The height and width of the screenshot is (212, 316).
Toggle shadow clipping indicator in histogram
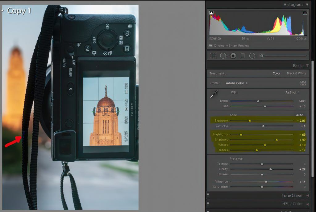[211, 13]
